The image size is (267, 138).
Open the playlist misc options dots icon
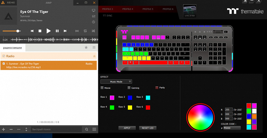pyautogui.click(x=19, y=129)
